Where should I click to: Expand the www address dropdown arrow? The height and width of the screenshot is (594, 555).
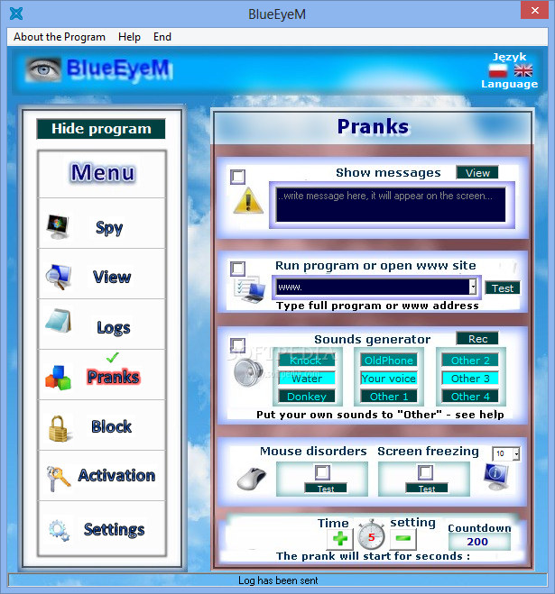(x=473, y=287)
